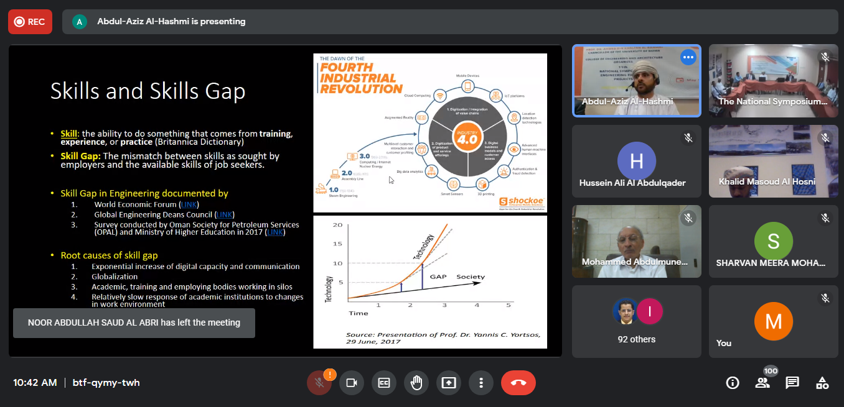Click the World Economic Forum LINK
The height and width of the screenshot is (407, 844).
(189, 204)
